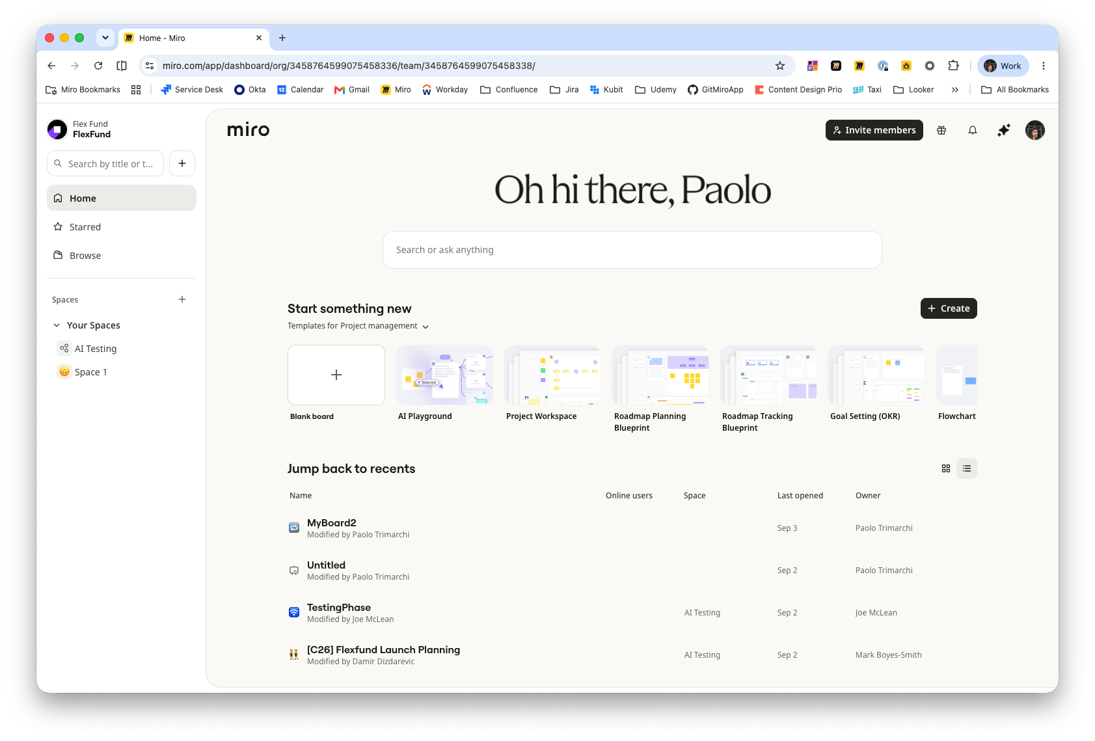Open the Starred section
Screen dimensions: 1095x741
[122, 227]
